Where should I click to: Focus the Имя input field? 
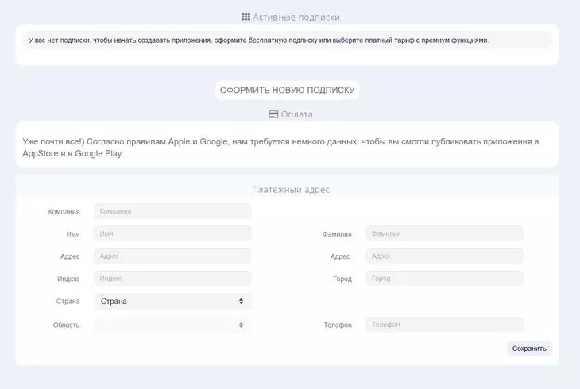point(172,233)
